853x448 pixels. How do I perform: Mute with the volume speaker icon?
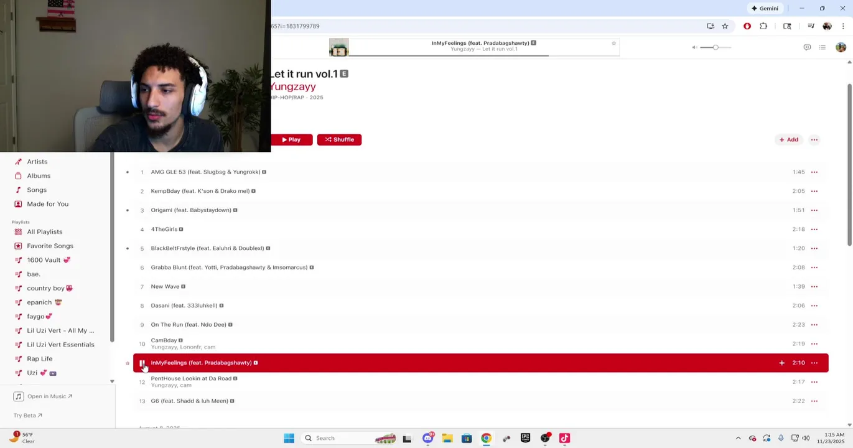click(694, 47)
